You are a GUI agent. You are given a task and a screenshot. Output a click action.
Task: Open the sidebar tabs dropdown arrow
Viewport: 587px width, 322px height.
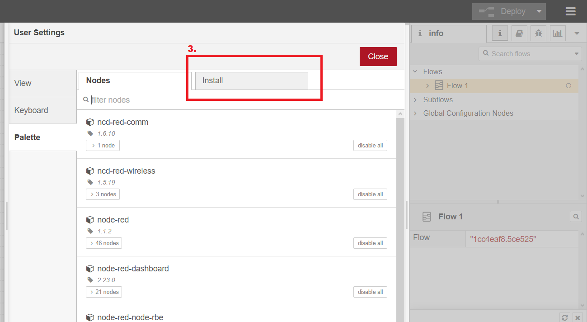click(577, 33)
